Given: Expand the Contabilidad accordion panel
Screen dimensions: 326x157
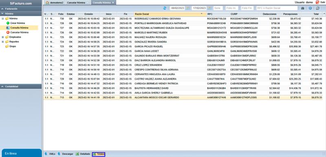Looking at the screenshot, I should [x=21, y=86].
